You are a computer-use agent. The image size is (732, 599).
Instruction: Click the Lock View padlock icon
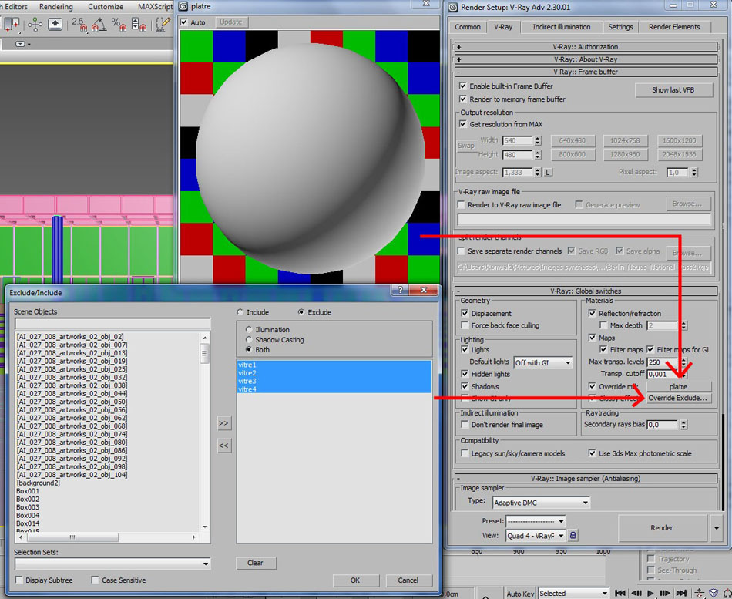[573, 536]
